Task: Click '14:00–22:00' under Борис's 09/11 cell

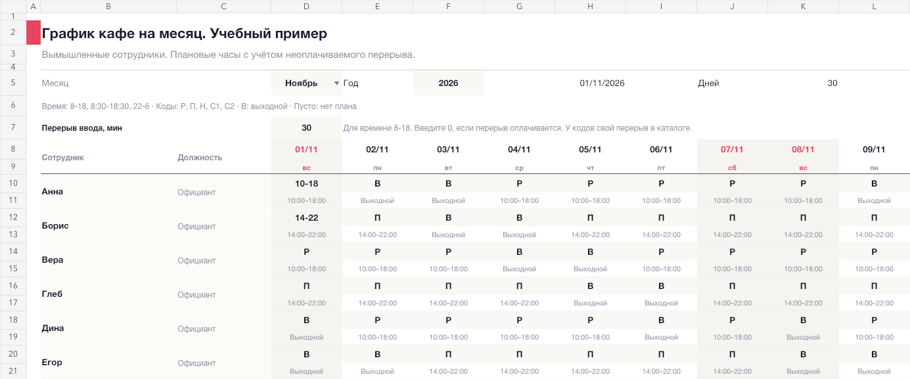Action: click(x=874, y=234)
